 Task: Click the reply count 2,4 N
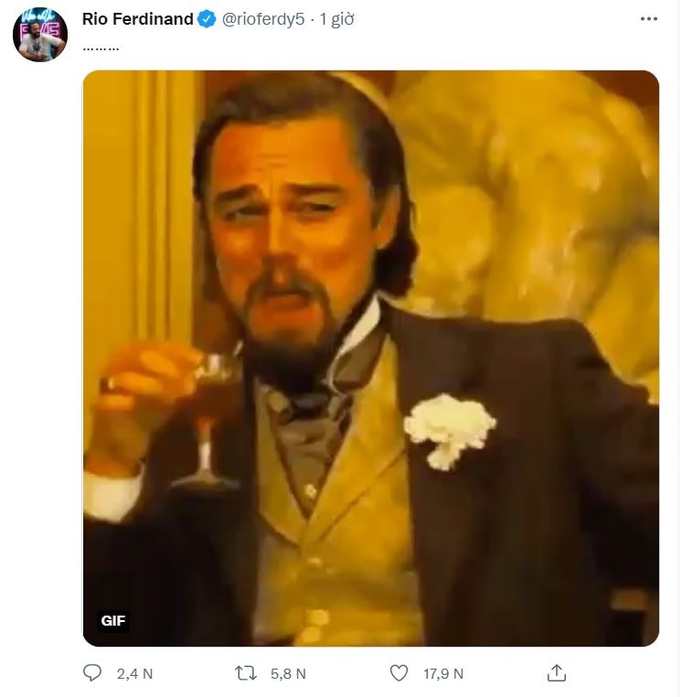(x=134, y=673)
